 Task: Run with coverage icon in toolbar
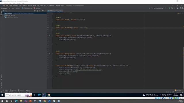tap(172, 8)
